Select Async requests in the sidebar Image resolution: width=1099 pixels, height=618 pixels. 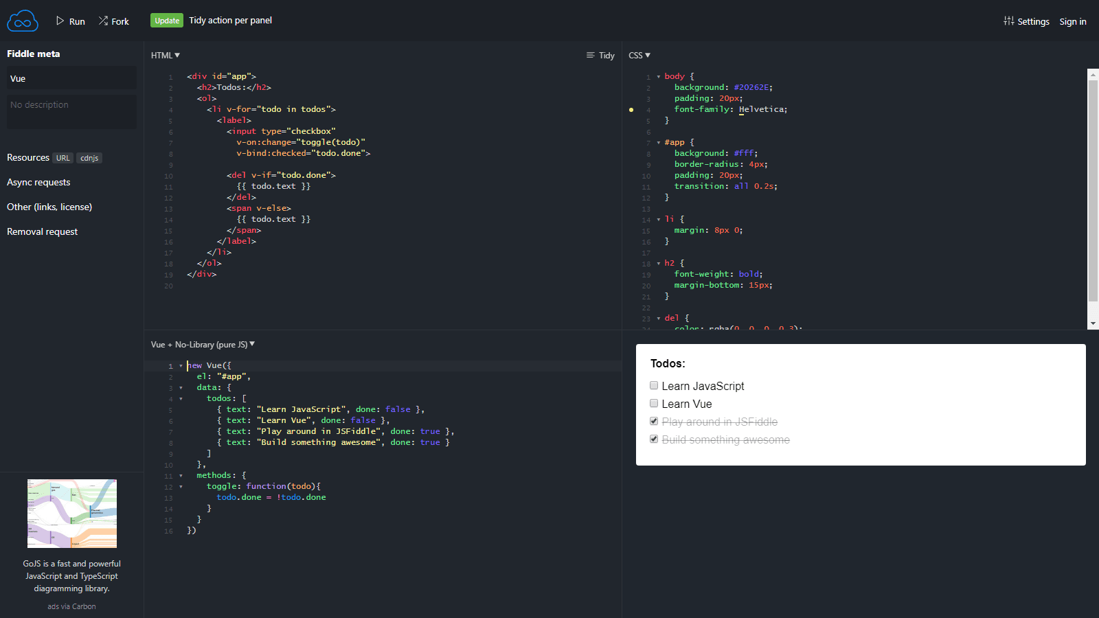[38, 182]
